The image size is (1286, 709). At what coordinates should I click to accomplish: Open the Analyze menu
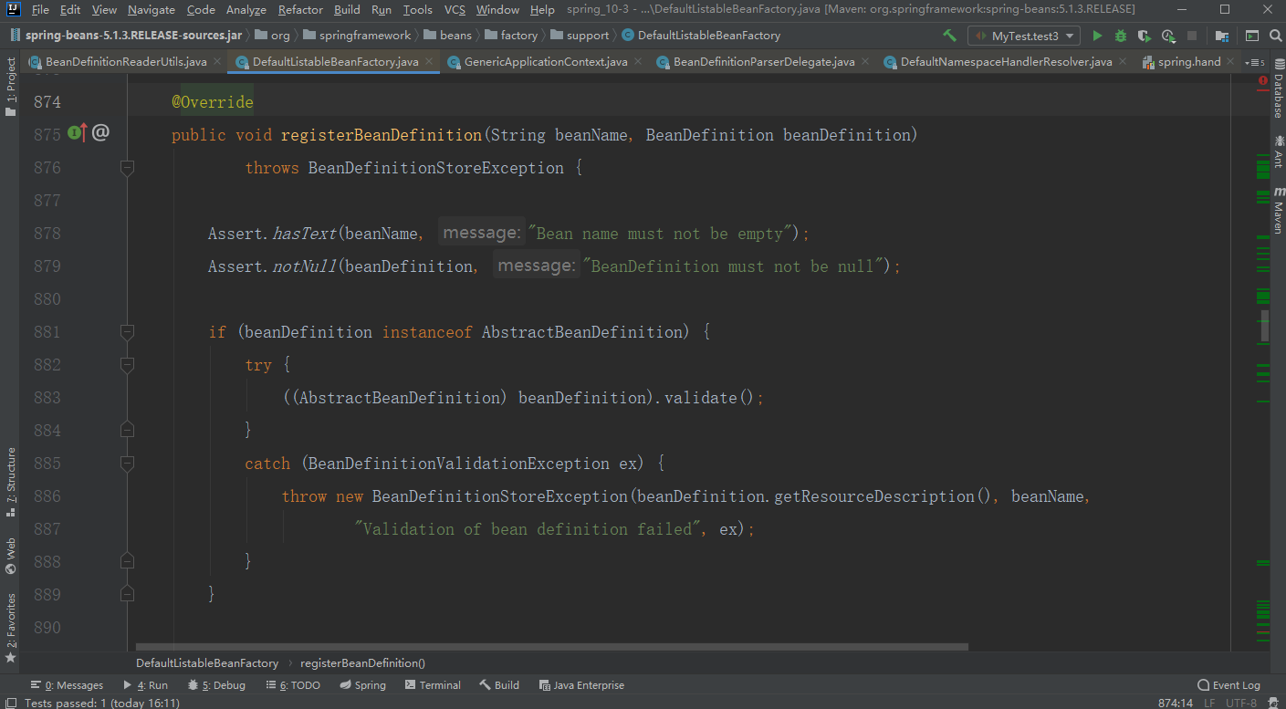(x=246, y=9)
